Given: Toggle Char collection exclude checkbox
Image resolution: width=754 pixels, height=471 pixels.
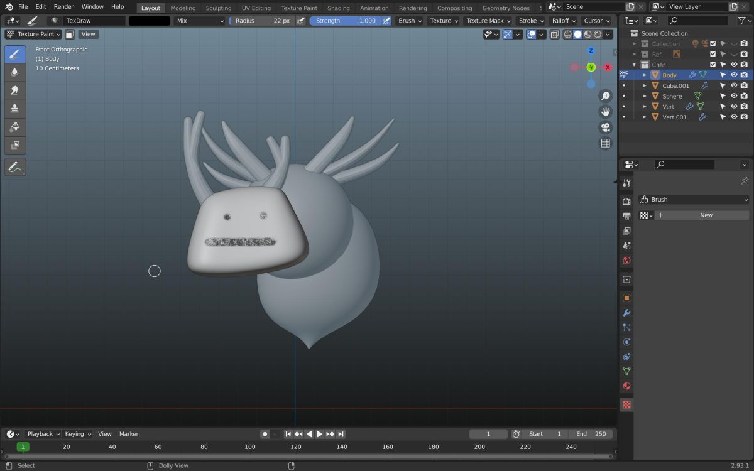Looking at the screenshot, I should [x=713, y=65].
